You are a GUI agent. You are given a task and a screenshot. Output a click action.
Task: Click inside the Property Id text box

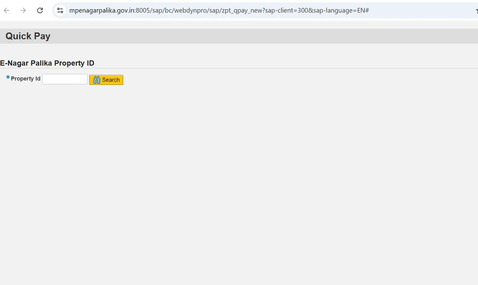pos(65,79)
